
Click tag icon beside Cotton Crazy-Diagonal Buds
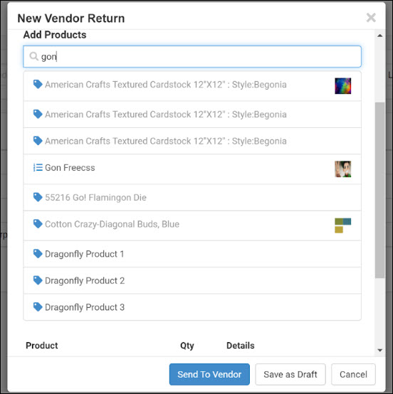(x=38, y=223)
